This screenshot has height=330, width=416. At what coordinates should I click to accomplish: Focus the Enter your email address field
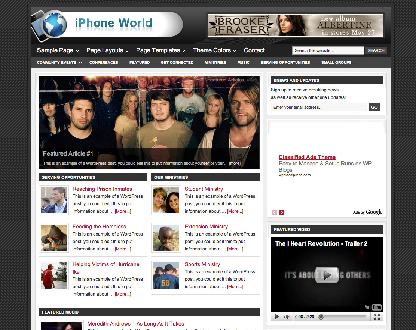pos(319,107)
